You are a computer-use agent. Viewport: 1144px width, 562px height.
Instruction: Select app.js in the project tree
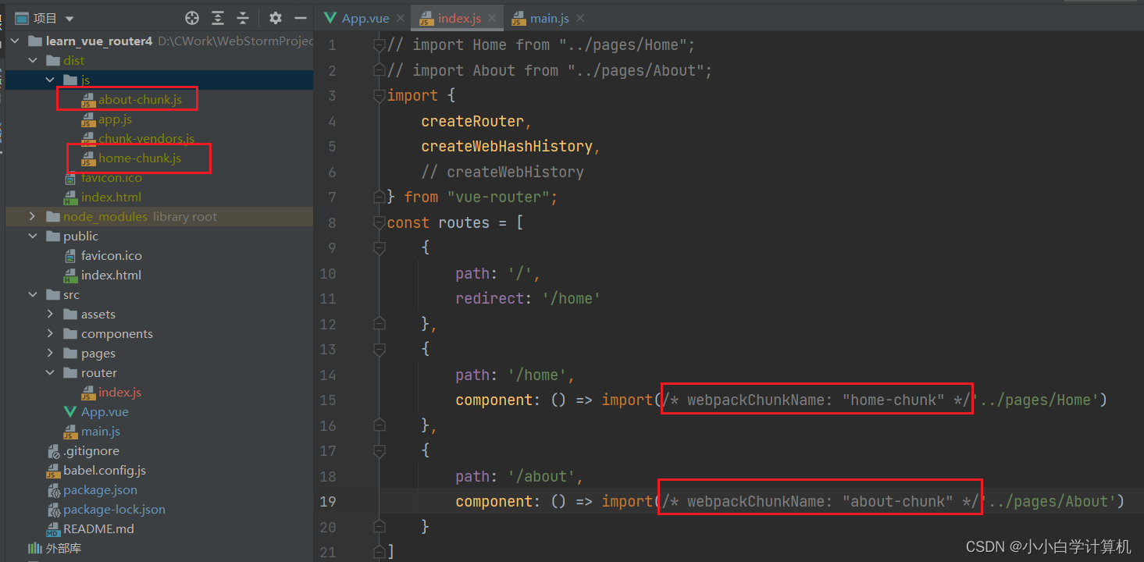115,119
